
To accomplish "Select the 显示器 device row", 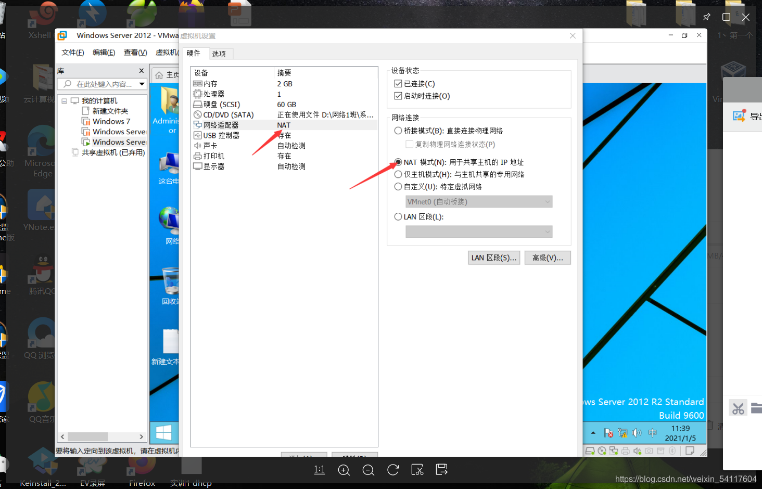I will point(284,166).
